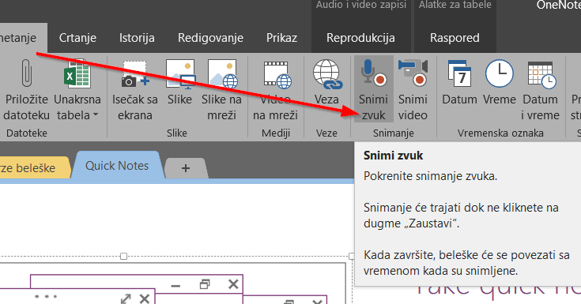Select the Quick Notes section tab
The height and width of the screenshot is (304, 581).
point(117,166)
